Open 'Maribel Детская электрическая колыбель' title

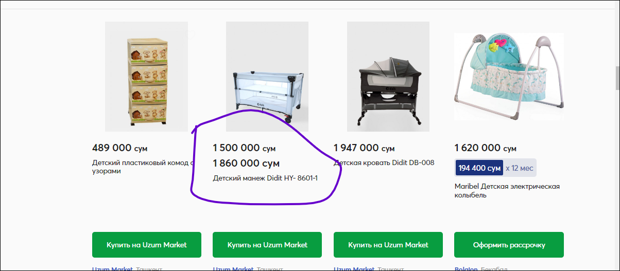tap(507, 190)
